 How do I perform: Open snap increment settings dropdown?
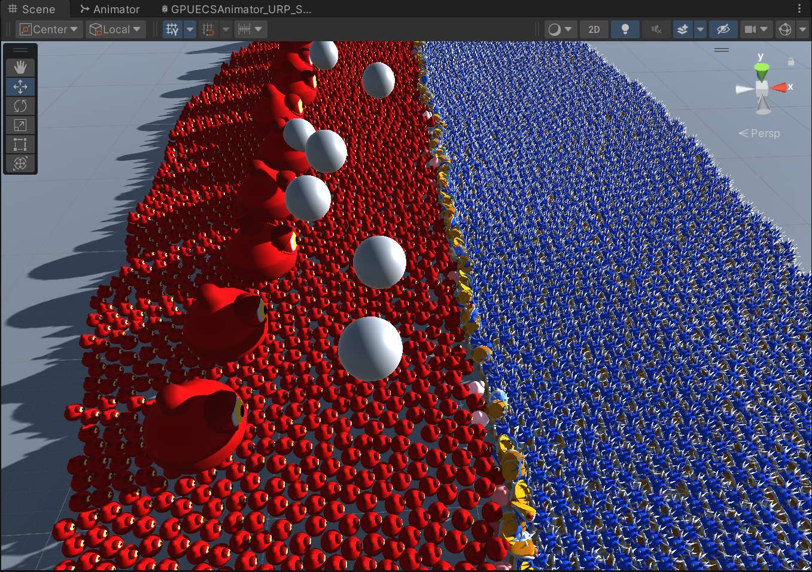pos(250,29)
